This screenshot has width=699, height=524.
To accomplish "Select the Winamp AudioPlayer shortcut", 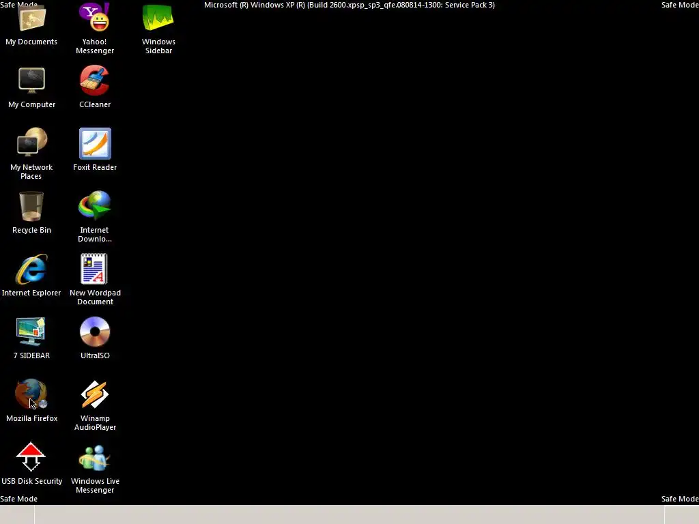I will coord(94,395).
